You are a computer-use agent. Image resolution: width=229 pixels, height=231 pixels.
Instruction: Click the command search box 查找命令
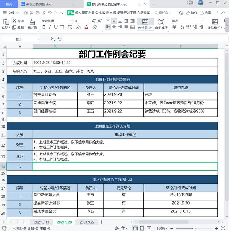click(x=162, y=13)
